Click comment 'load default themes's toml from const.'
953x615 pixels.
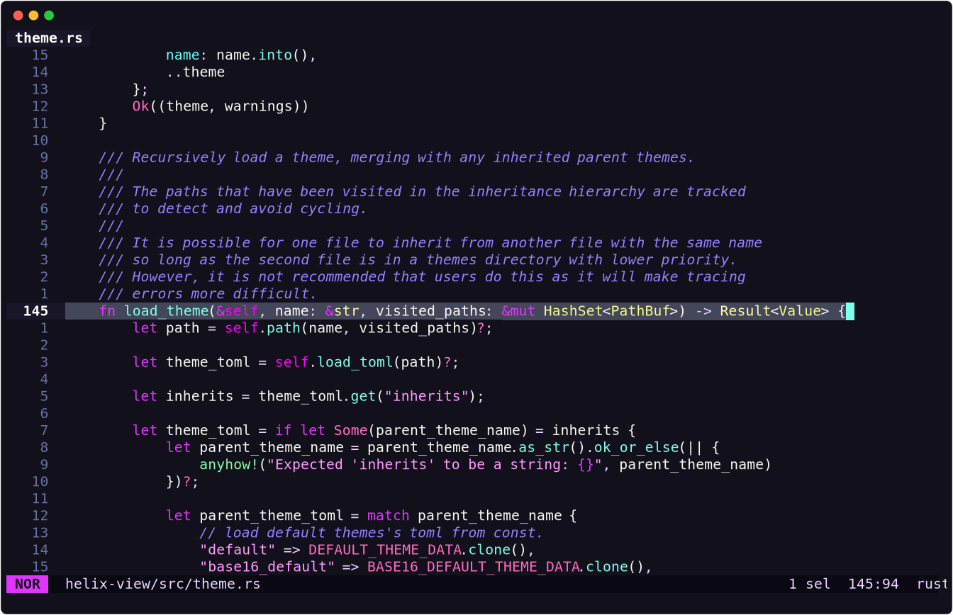click(372, 533)
